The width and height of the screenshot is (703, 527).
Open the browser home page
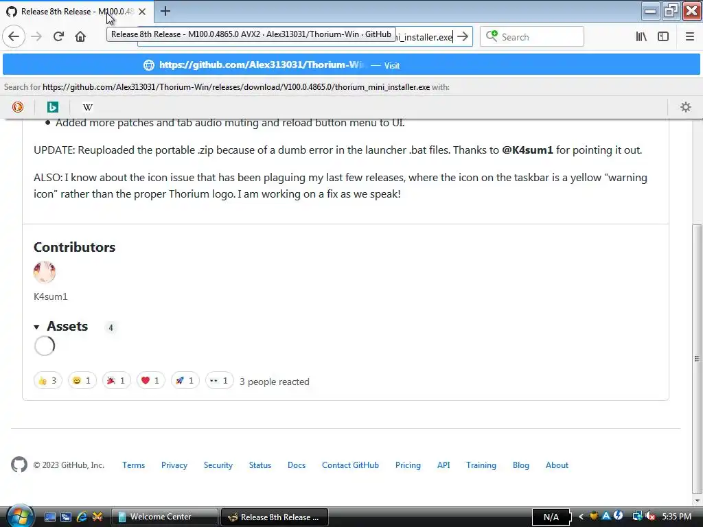80,36
